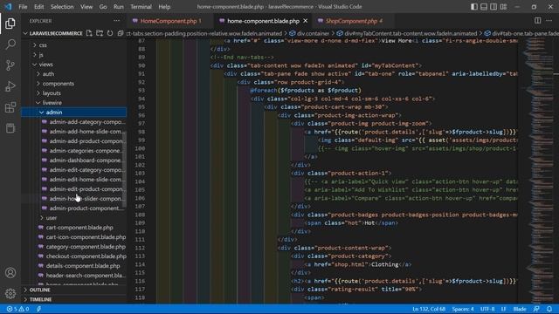This screenshot has width=559, height=314.
Task: Show errors and warnings in status bar
Action: click(x=17, y=309)
